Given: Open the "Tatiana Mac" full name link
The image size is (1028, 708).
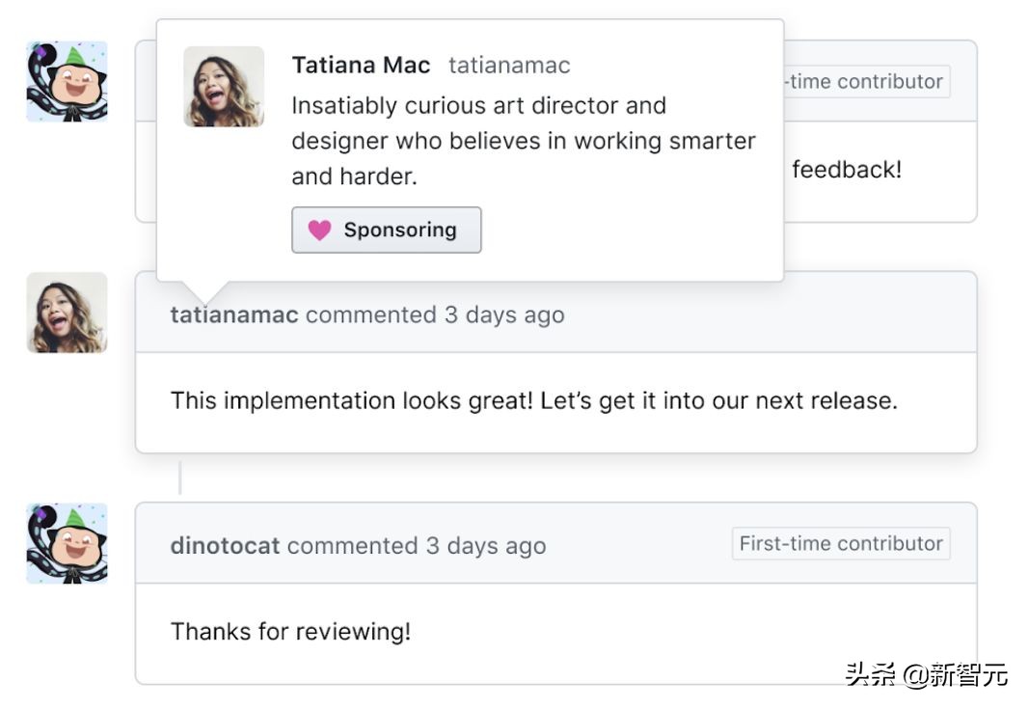Looking at the screenshot, I should pos(361,66).
